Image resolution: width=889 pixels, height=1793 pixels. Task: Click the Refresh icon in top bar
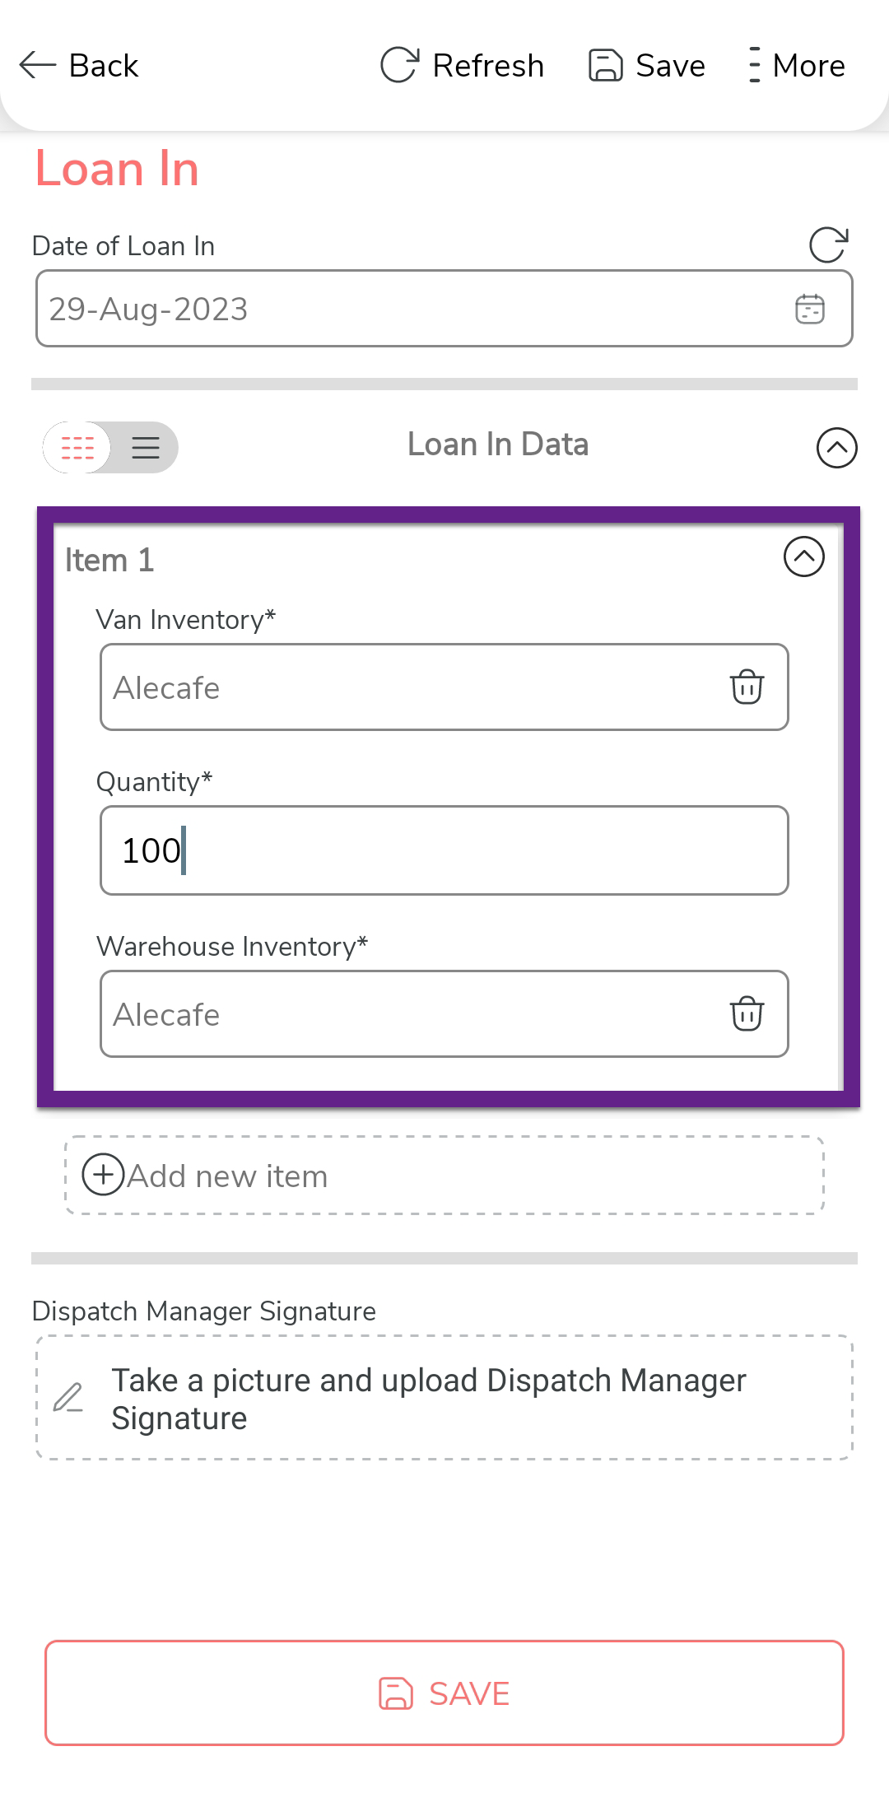pyautogui.click(x=400, y=65)
